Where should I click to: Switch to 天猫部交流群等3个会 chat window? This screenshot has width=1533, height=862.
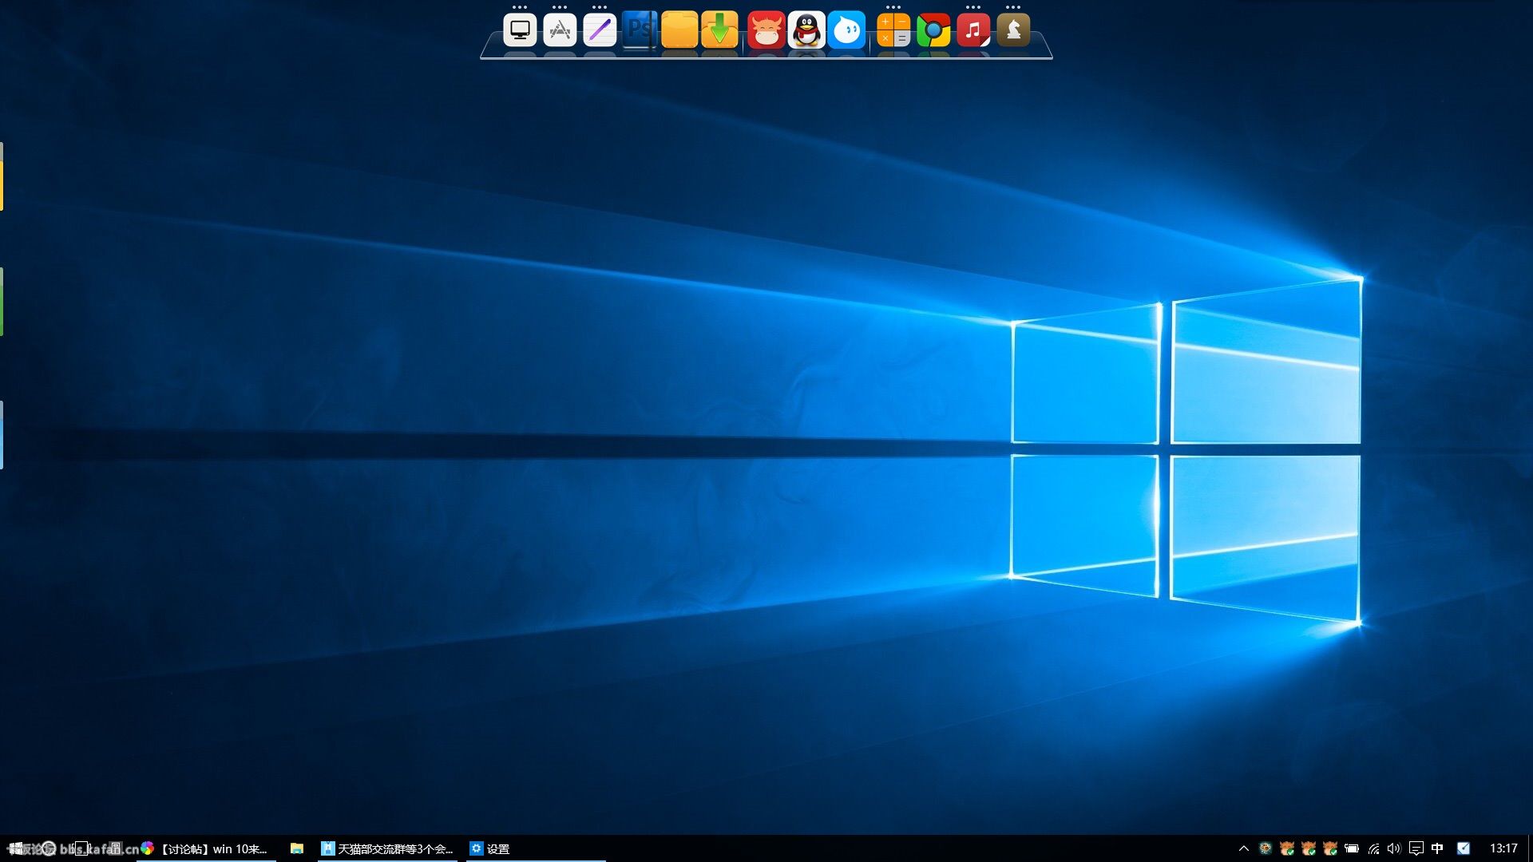click(387, 848)
